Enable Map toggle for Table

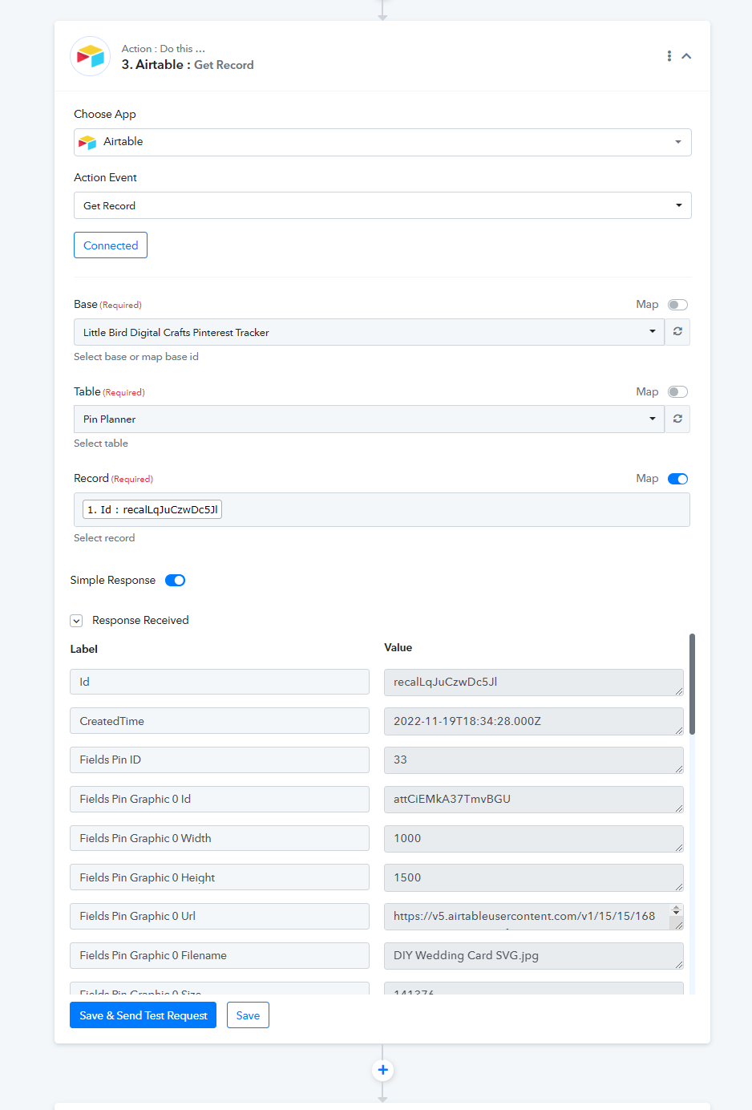[x=677, y=392]
